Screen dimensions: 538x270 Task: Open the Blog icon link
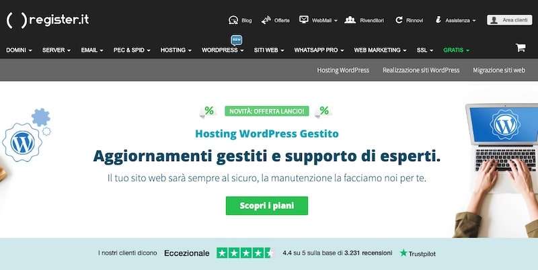[x=233, y=20]
